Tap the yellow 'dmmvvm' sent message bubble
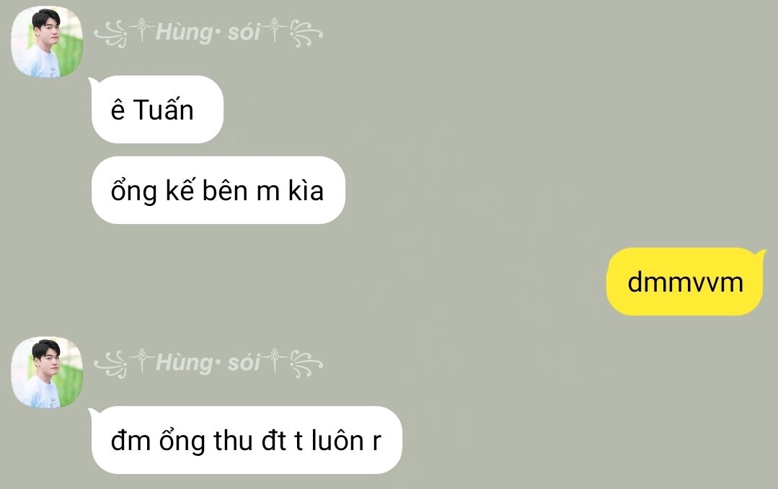This screenshot has height=489, width=778. click(686, 282)
